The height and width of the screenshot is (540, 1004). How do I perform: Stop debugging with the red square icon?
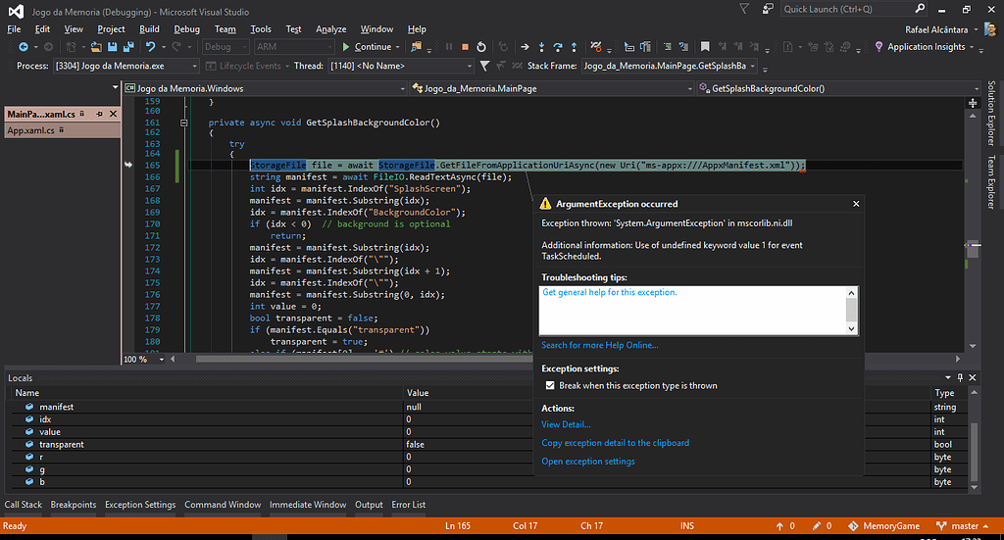[465, 47]
